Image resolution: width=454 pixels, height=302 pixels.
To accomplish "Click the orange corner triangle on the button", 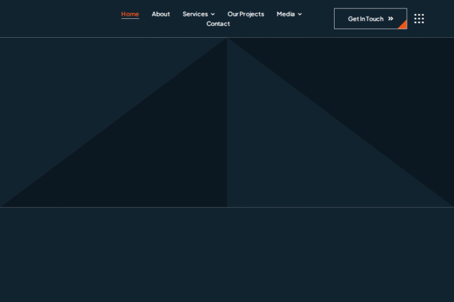I will click(x=403, y=25).
